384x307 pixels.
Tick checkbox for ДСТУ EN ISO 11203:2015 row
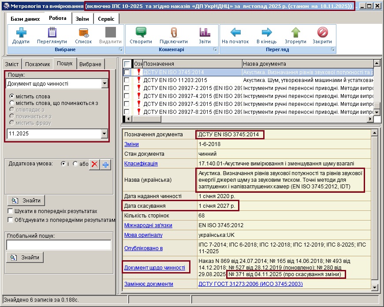(x=127, y=80)
